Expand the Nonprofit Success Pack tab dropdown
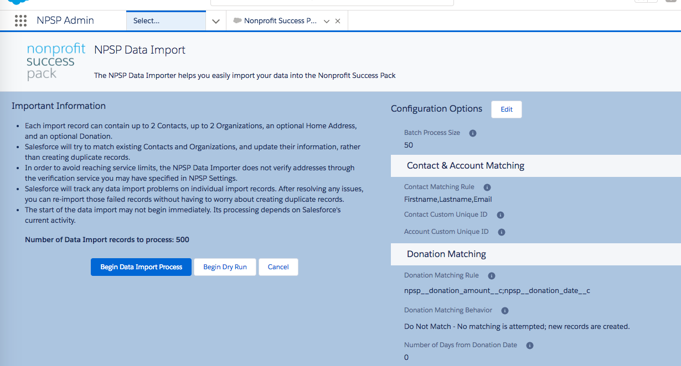 click(327, 20)
